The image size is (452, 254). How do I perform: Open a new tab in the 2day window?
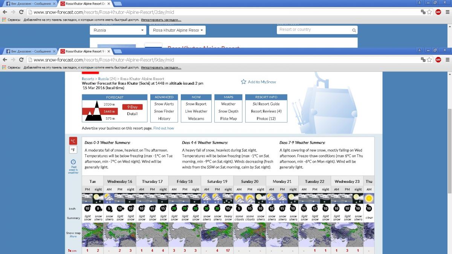(x=117, y=3)
